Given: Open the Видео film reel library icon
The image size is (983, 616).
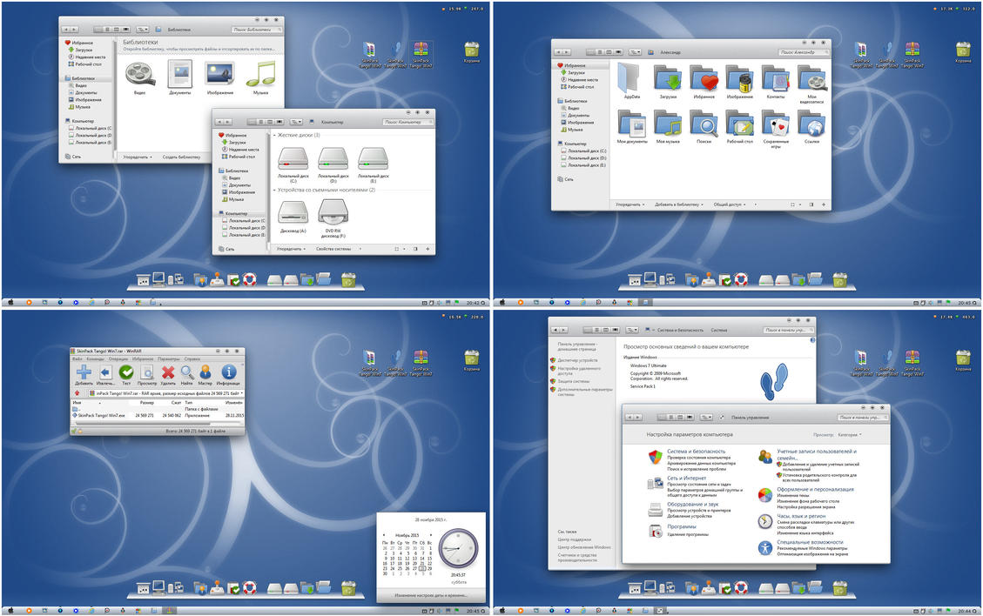Looking at the screenshot, I should (139, 73).
